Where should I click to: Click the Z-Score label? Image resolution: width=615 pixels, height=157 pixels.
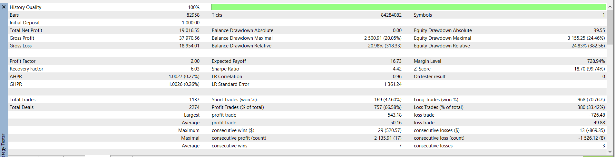pyautogui.click(x=422, y=69)
